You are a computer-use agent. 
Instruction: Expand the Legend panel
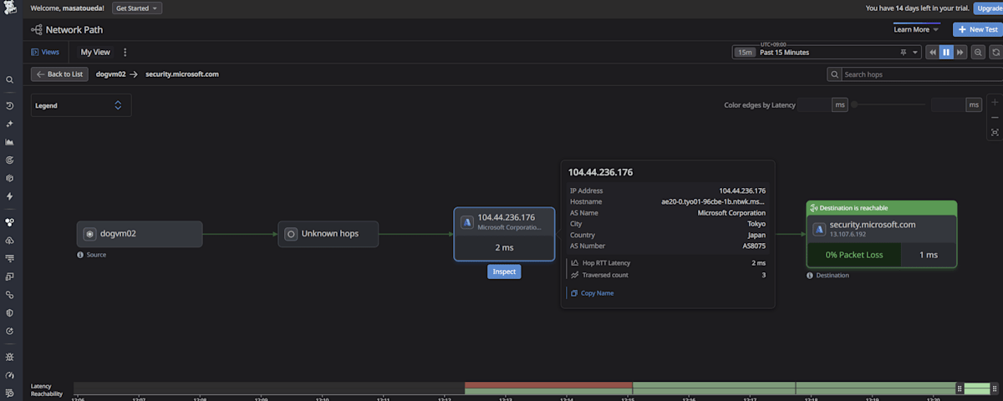click(81, 105)
